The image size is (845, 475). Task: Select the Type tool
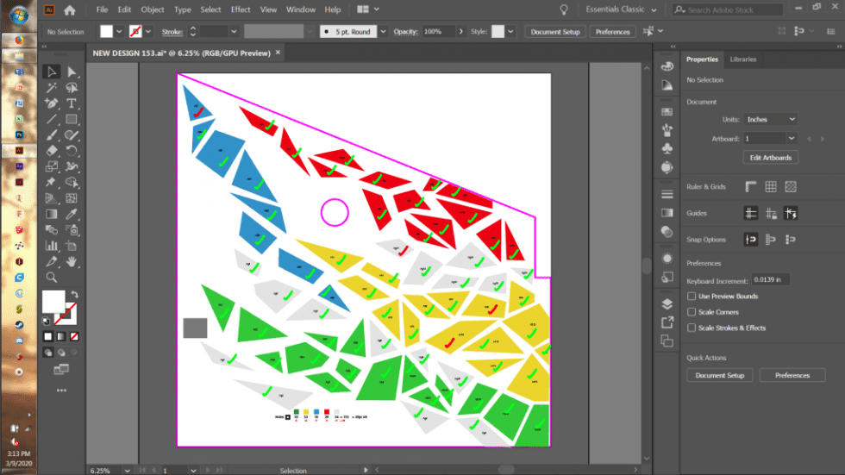click(72, 103)
